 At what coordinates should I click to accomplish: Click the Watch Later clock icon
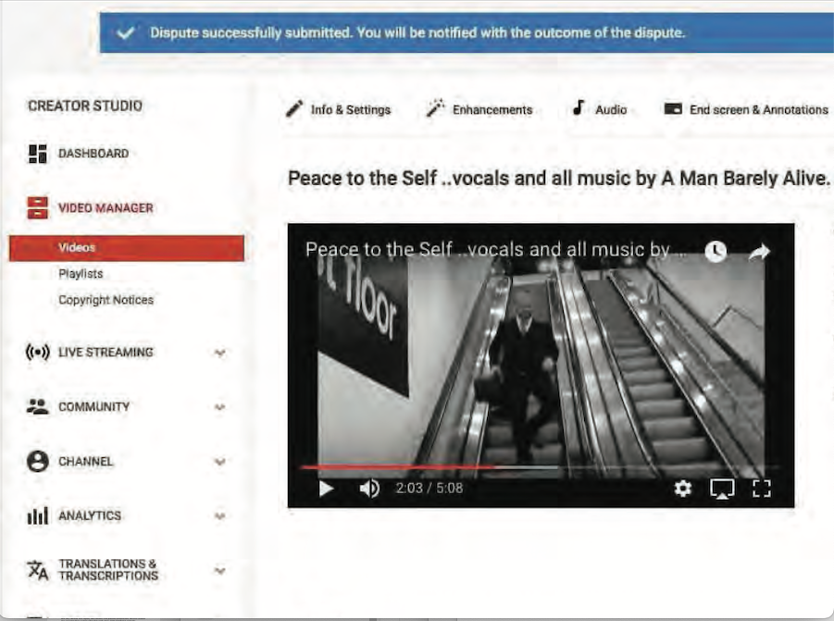(716, 251)
